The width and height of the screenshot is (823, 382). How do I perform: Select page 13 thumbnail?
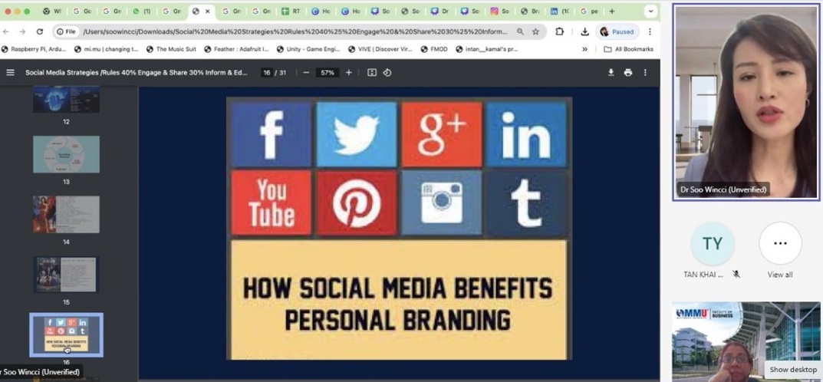click(66, 154)
